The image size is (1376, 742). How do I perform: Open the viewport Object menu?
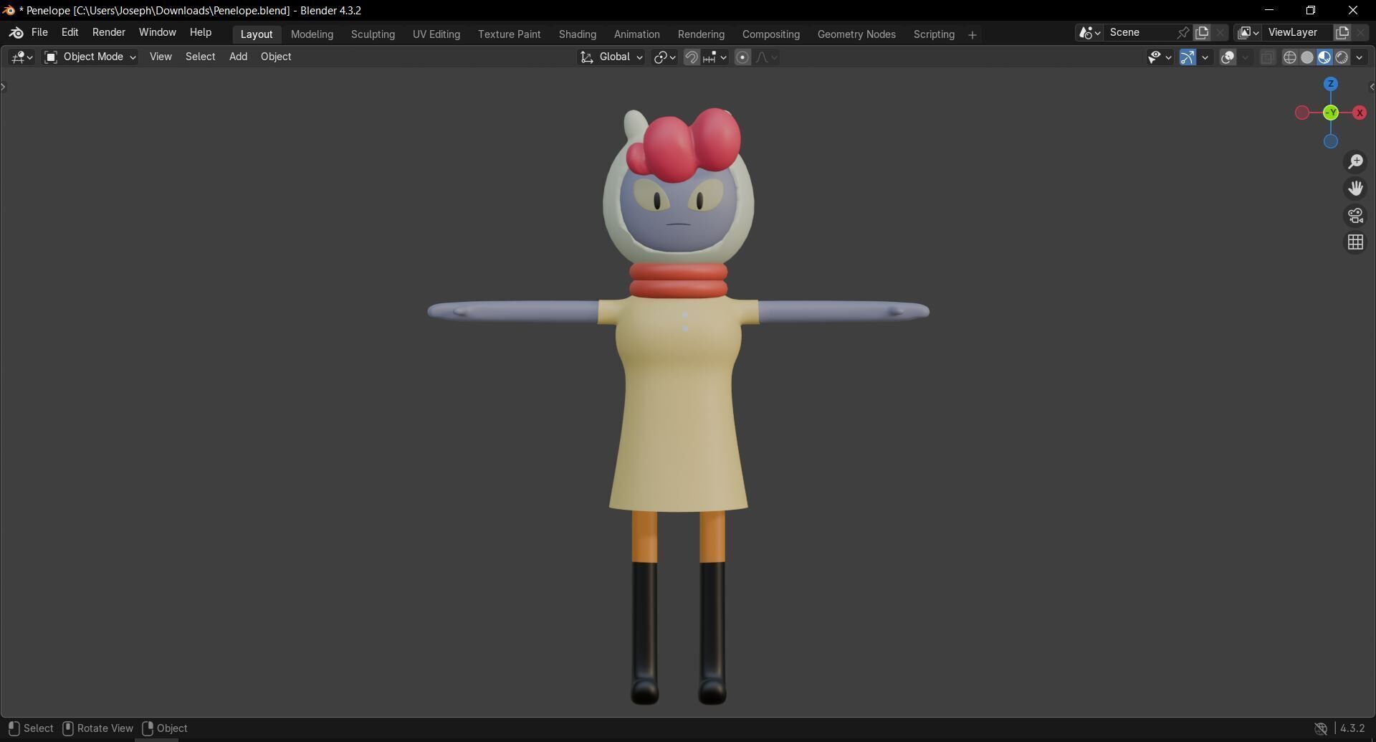[276, 57]
